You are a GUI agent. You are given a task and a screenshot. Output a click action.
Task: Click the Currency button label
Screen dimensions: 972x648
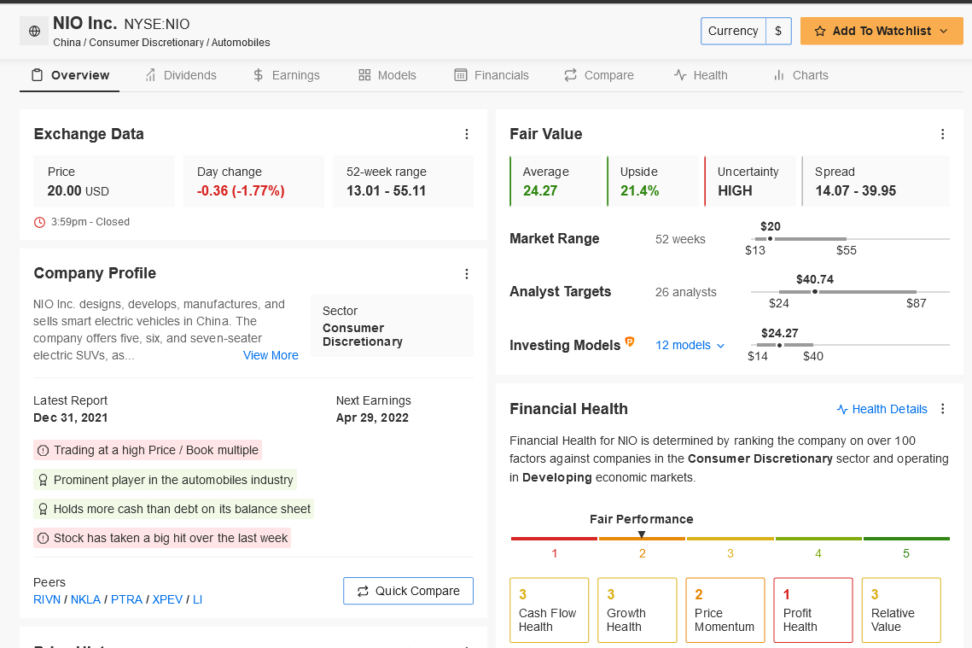coord(733,31)
